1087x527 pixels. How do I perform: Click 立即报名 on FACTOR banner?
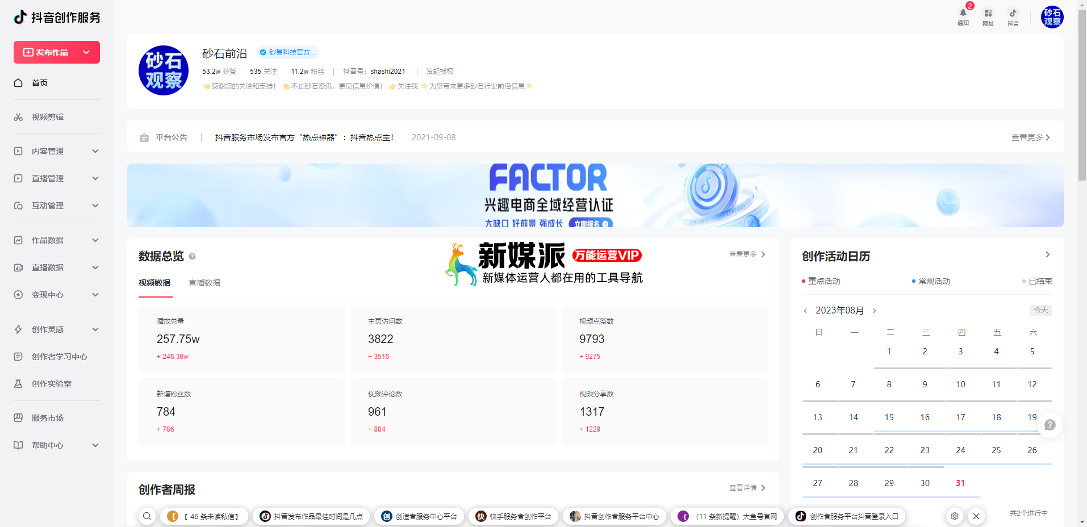pyautogui.click(x=591, y=223)
